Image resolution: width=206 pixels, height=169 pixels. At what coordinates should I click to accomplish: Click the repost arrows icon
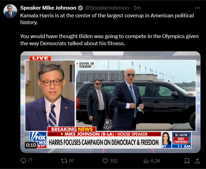(x=64, y=161)
